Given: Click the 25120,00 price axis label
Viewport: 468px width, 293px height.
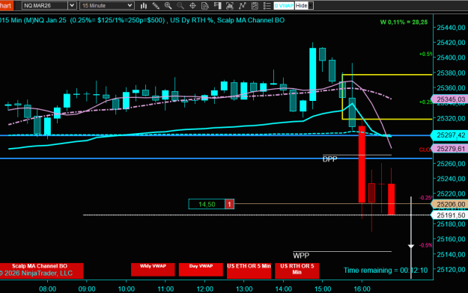Looking at the screenshot, I should [451, 269].
